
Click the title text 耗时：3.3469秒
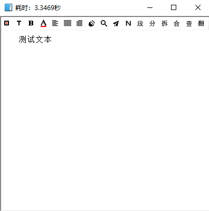tap(38, 7)
